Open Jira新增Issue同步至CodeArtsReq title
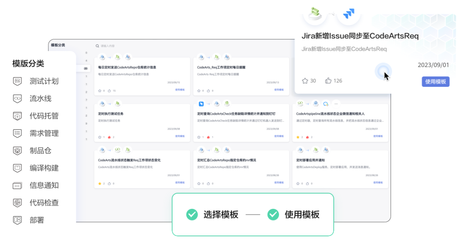The height and width of the screenshot is (241, 458). click(x=360, y=36)
